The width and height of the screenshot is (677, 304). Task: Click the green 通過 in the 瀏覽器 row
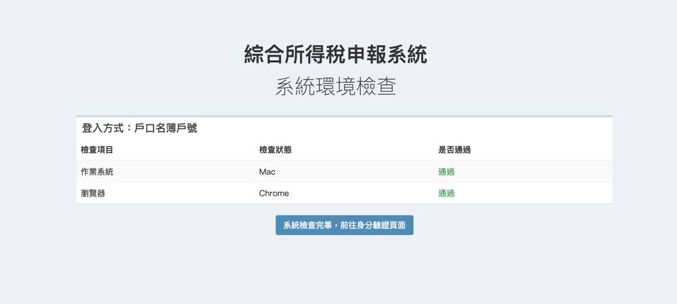coord(446,193)
